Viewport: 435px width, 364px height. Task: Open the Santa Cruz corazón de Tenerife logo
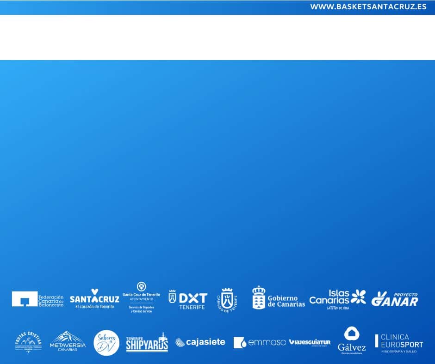point(94,299)
